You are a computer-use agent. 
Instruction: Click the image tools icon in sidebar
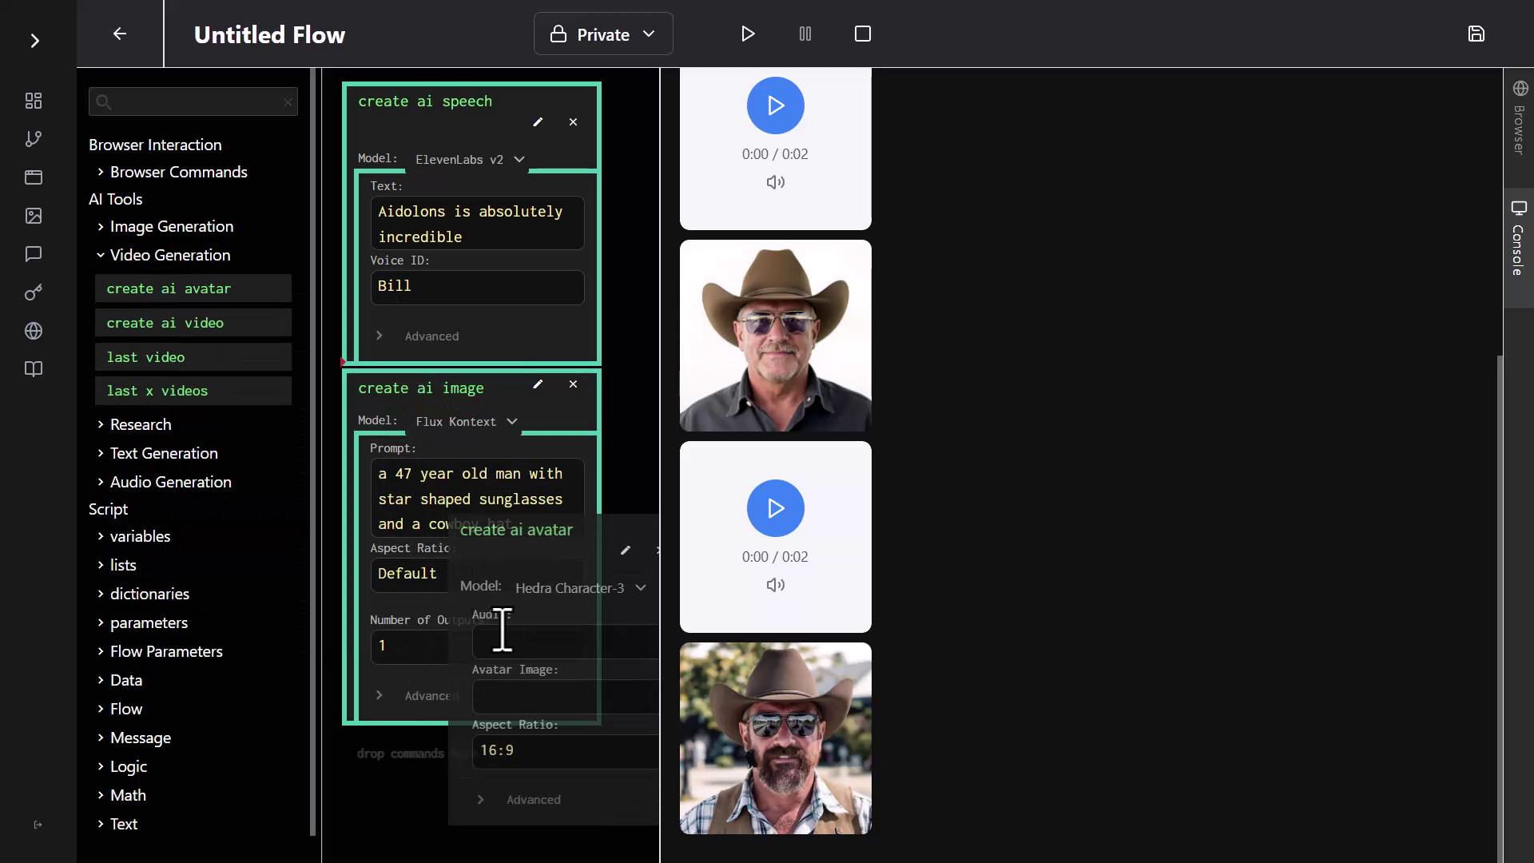tap(33, 216)
